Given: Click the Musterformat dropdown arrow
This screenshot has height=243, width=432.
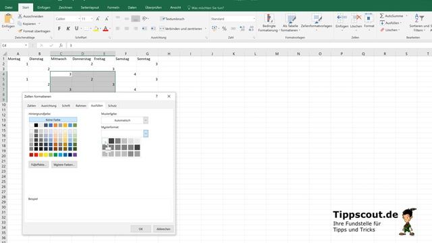Looking at the screenshot, I should click(146, 134).
